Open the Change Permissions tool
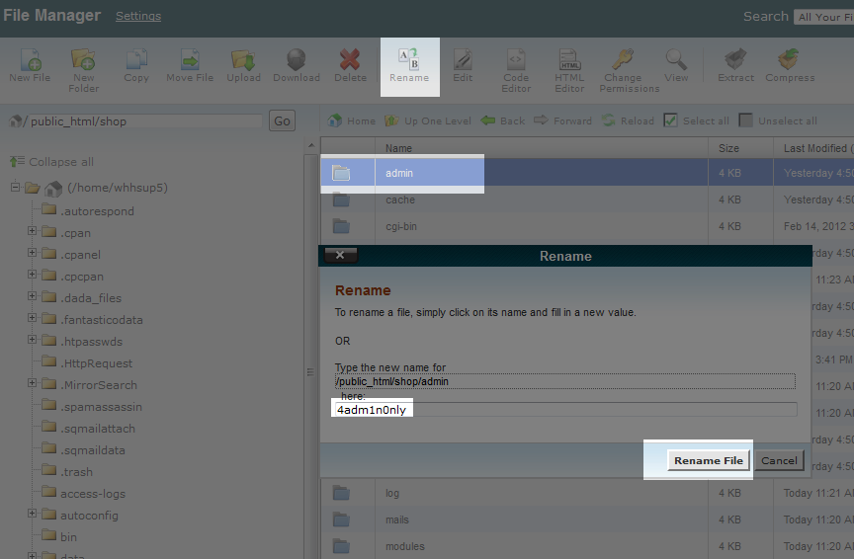The height and width of the screenshot is (559, 854). pyautogui.click(x=623, y=61)
